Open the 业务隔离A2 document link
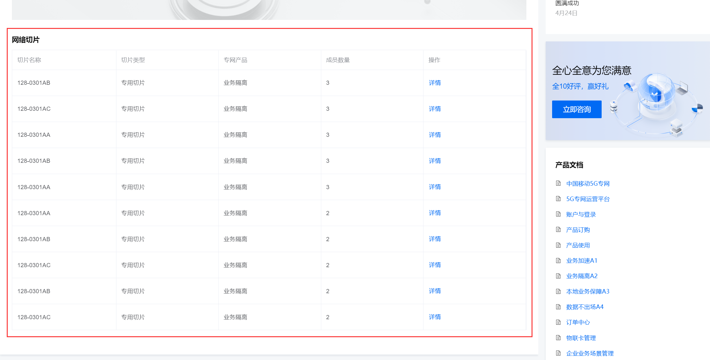710x360 pixels. pos(582,276)
